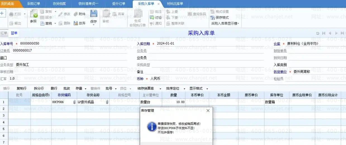Open the 排序定位 dropdown
The image size is (346, 145).
click(x=175, y=89)
